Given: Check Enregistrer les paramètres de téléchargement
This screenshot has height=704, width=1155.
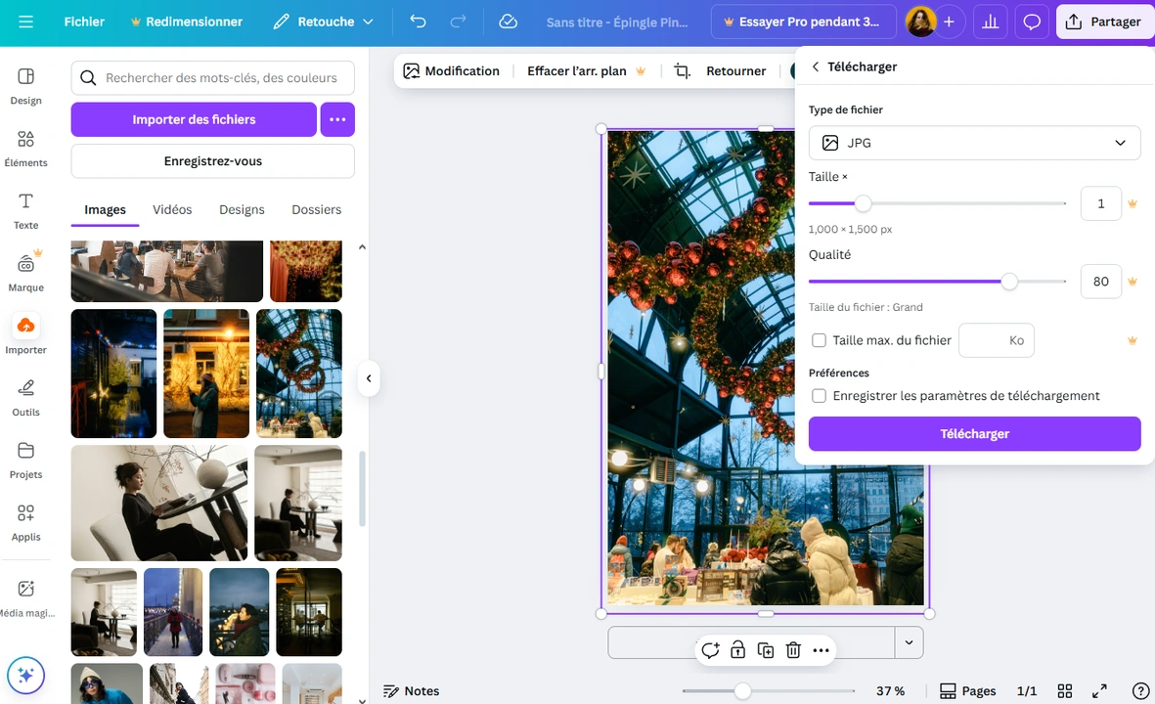Looking at the screenshot, I should 819,396.
